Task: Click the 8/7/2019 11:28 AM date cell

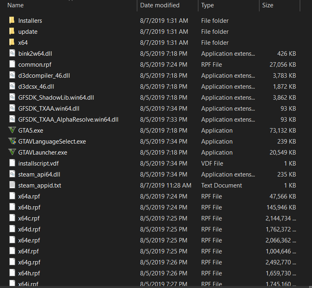Action: pos(165,185)
